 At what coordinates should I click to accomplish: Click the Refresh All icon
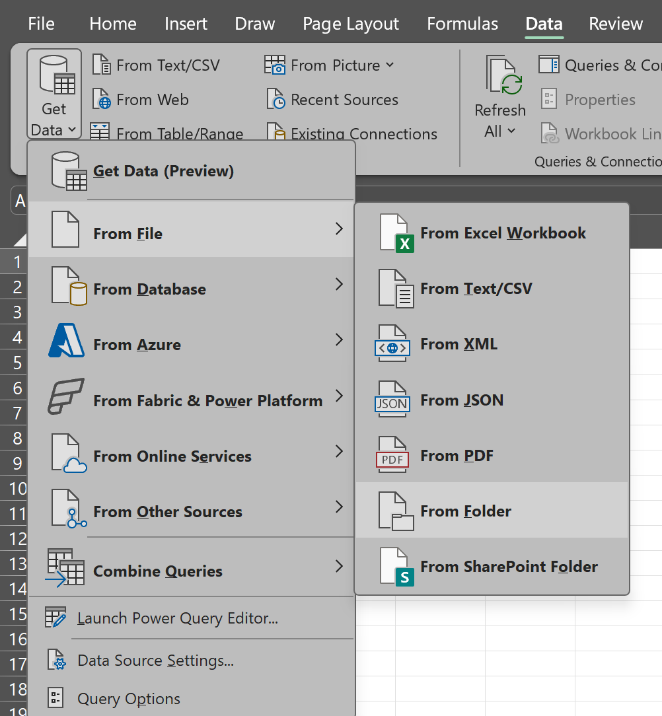click(x=504, y=76)
